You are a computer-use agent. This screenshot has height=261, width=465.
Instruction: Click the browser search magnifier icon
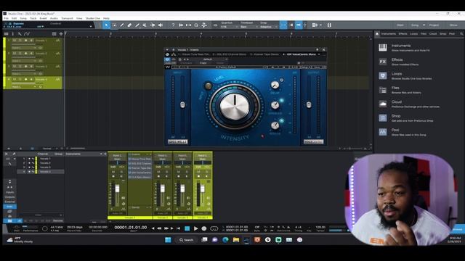click(x=461, y=34)
